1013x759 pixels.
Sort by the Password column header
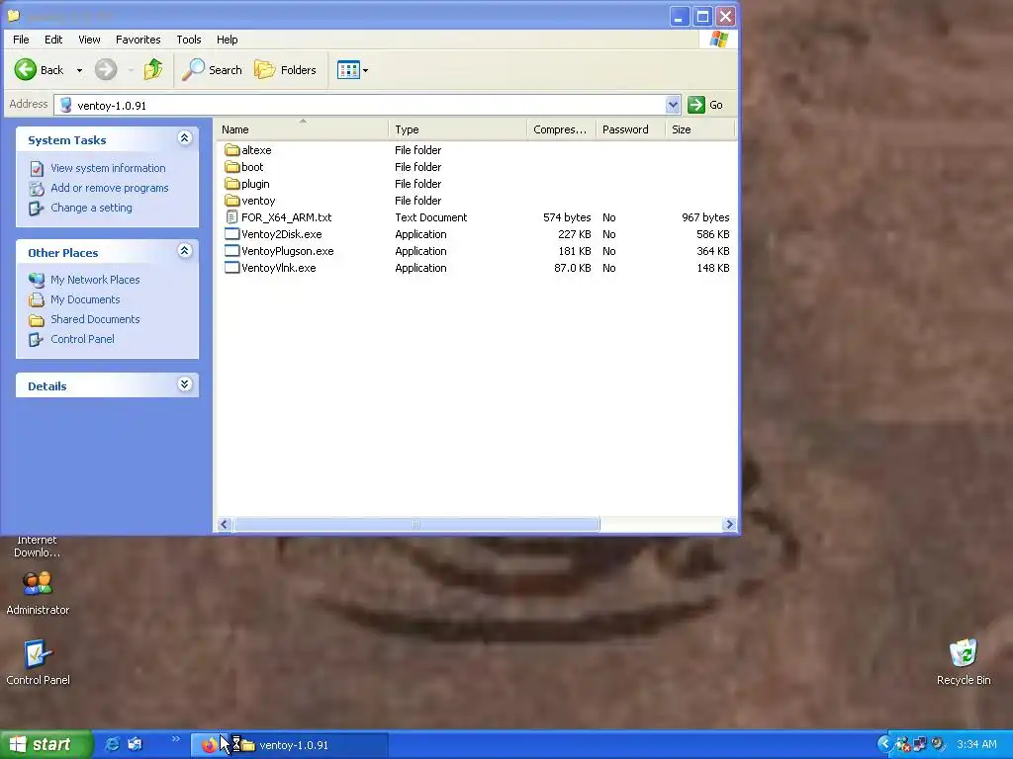[630, 129]
